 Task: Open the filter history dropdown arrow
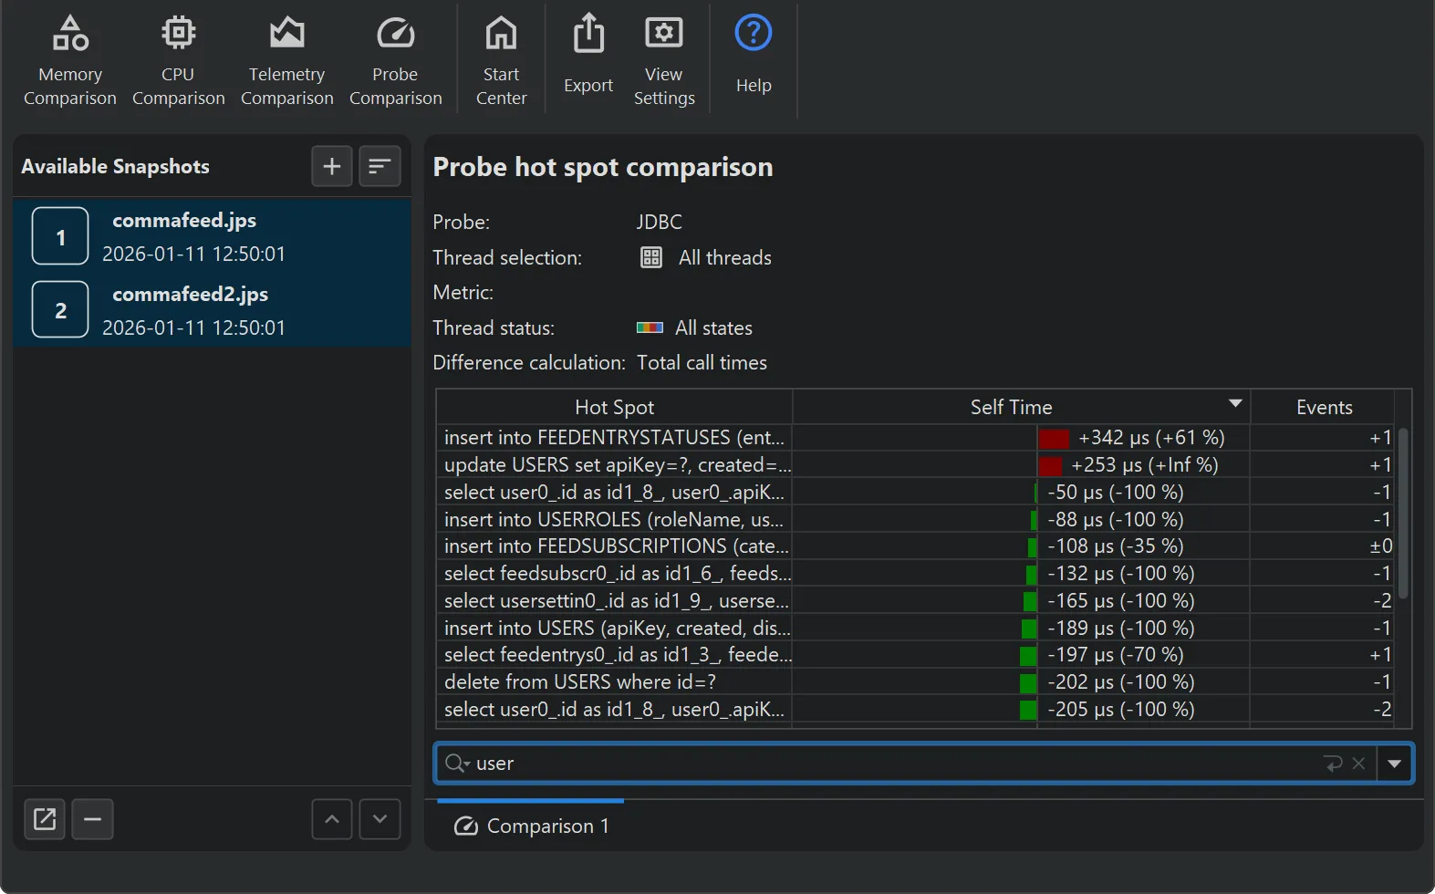(1394, 764)
